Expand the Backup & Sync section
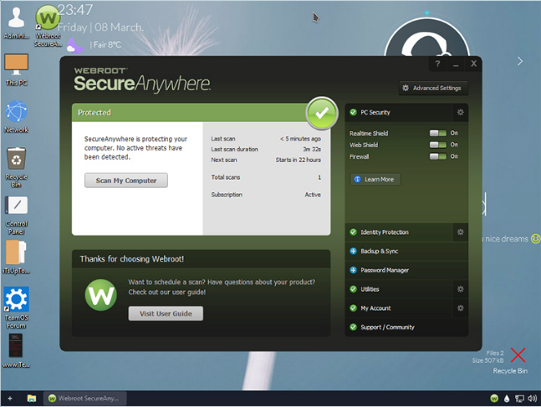Screen dimensions: 541x407 (x=406, y=251)
